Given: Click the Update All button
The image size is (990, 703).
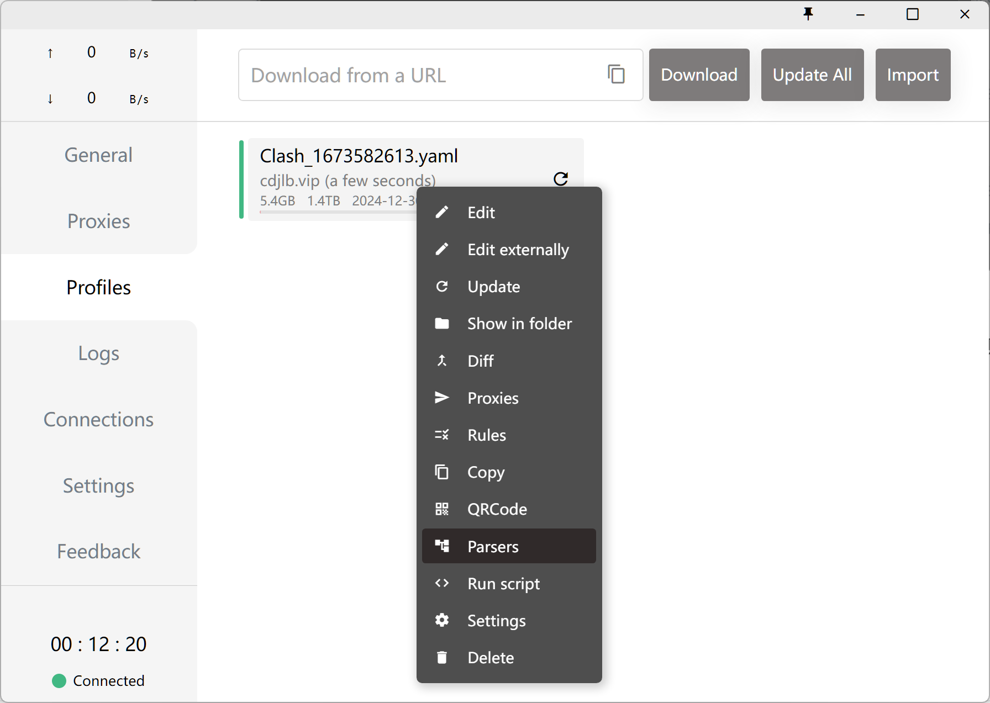Looking at the screenshot, I should tap(812, 75).
